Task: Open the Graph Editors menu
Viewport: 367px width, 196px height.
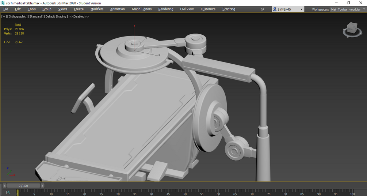Action: 142,9
